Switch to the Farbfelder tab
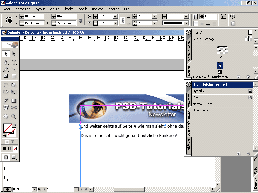This screenshot has height=193, width=258. [x=189, y=145]
